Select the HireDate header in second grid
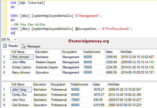This screenshot has width=157, height=108. click(125, 84)
